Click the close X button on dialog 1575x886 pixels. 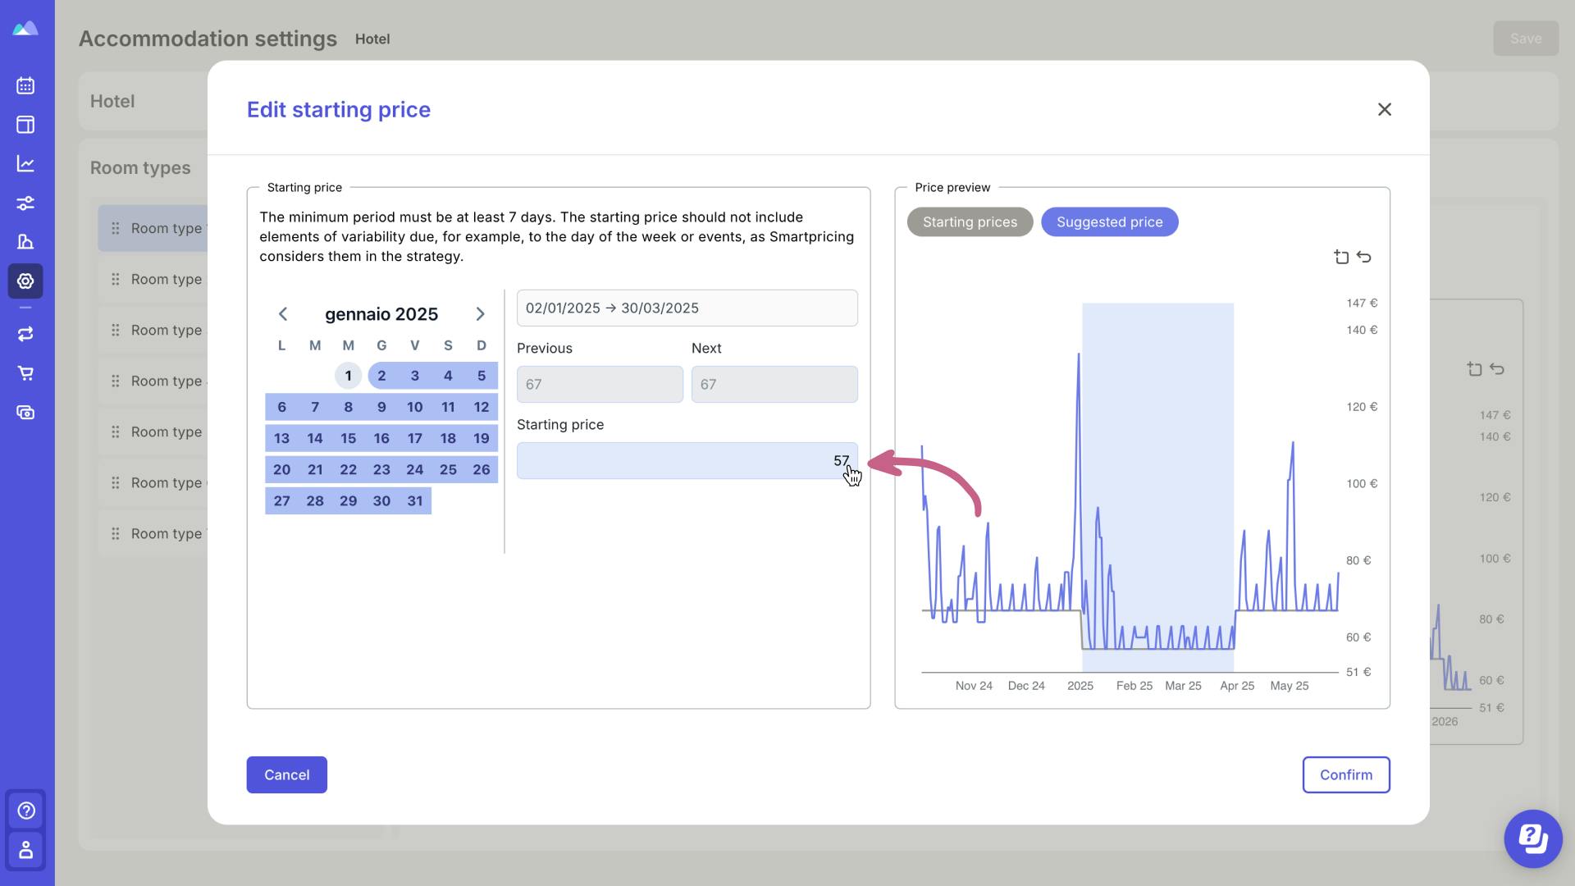(1385, 108)
